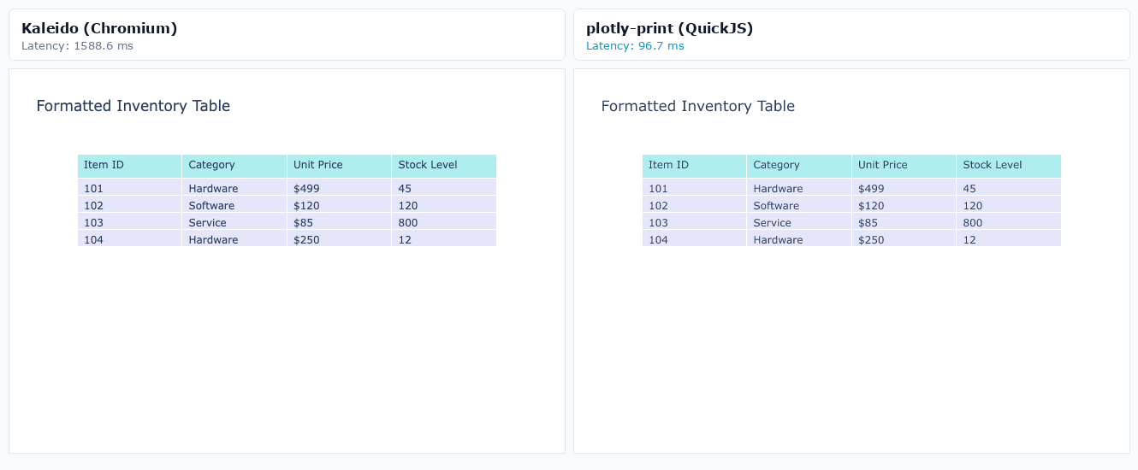
Task: Click Service cell in plotly-print table
Action: (x=799, y=221)
